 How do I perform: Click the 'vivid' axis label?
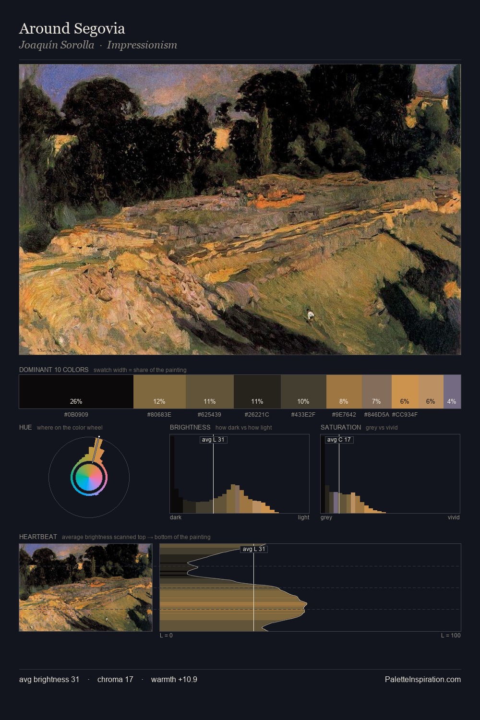(454, 517)
